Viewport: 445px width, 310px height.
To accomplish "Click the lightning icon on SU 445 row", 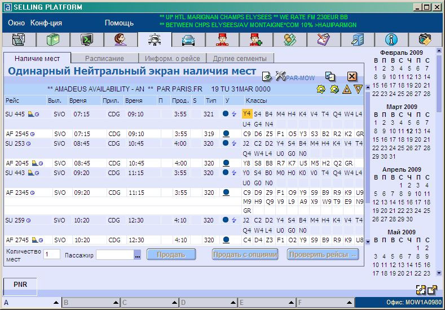I will pos(234,114).
